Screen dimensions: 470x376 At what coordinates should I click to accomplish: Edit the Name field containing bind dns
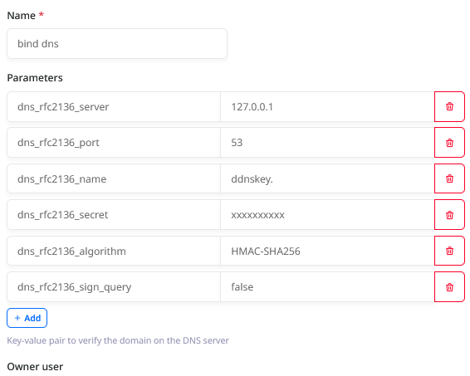[117, 44]
